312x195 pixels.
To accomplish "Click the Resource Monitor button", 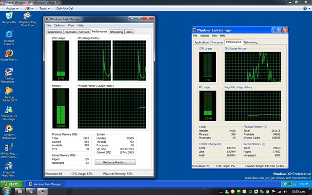I will (x=115, y=162).
